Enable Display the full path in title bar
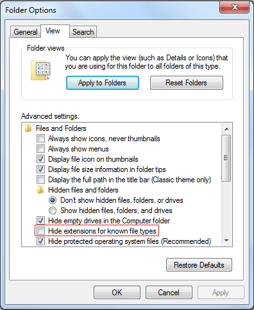This screenshot has height=310, width=254. pos(40,180)
